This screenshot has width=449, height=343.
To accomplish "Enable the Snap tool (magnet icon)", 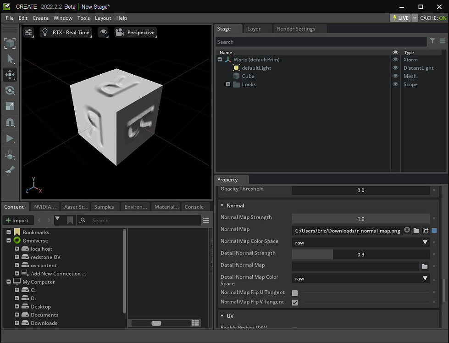I will click(10, 122).
